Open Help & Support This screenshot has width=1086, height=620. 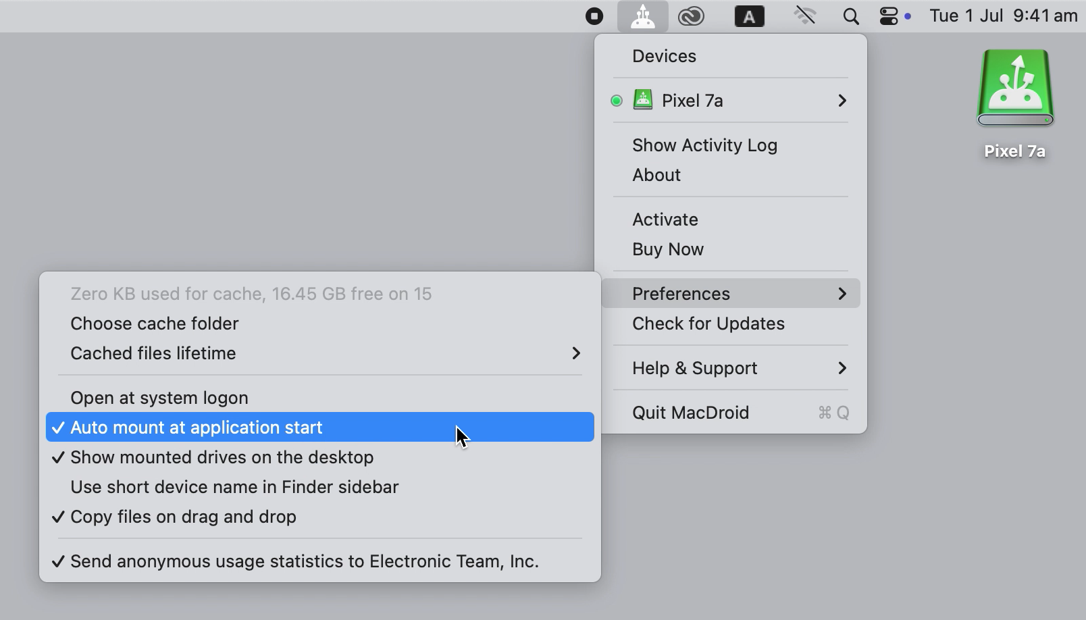click(x=730, y=368)
